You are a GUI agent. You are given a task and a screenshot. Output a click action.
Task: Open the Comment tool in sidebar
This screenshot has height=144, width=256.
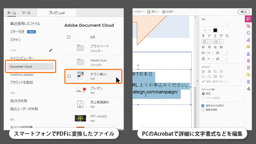tap(248, 47)
